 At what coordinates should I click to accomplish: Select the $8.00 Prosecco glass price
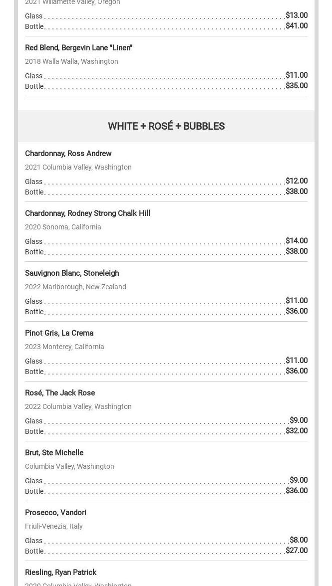point(298,540)
